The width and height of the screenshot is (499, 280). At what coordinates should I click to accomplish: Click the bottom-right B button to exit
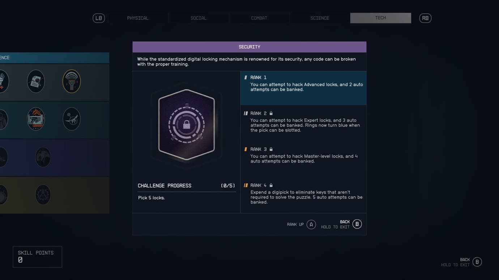point(477,262)
